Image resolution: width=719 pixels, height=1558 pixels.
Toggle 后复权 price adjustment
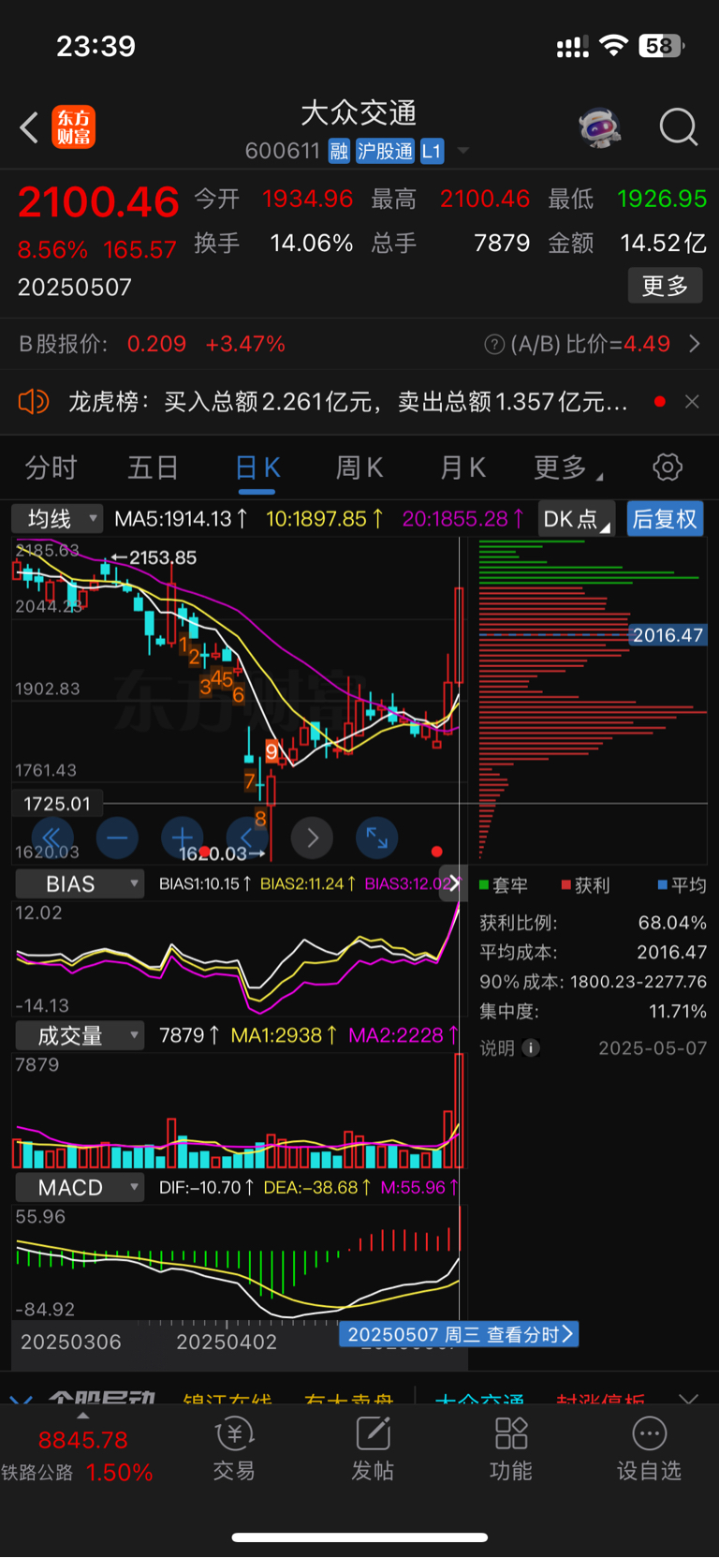pyautogui.click(x=665, y=519)
